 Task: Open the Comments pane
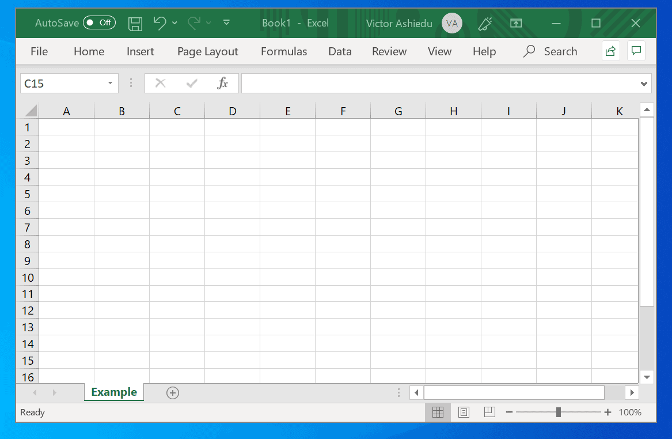tap(636, 51)
